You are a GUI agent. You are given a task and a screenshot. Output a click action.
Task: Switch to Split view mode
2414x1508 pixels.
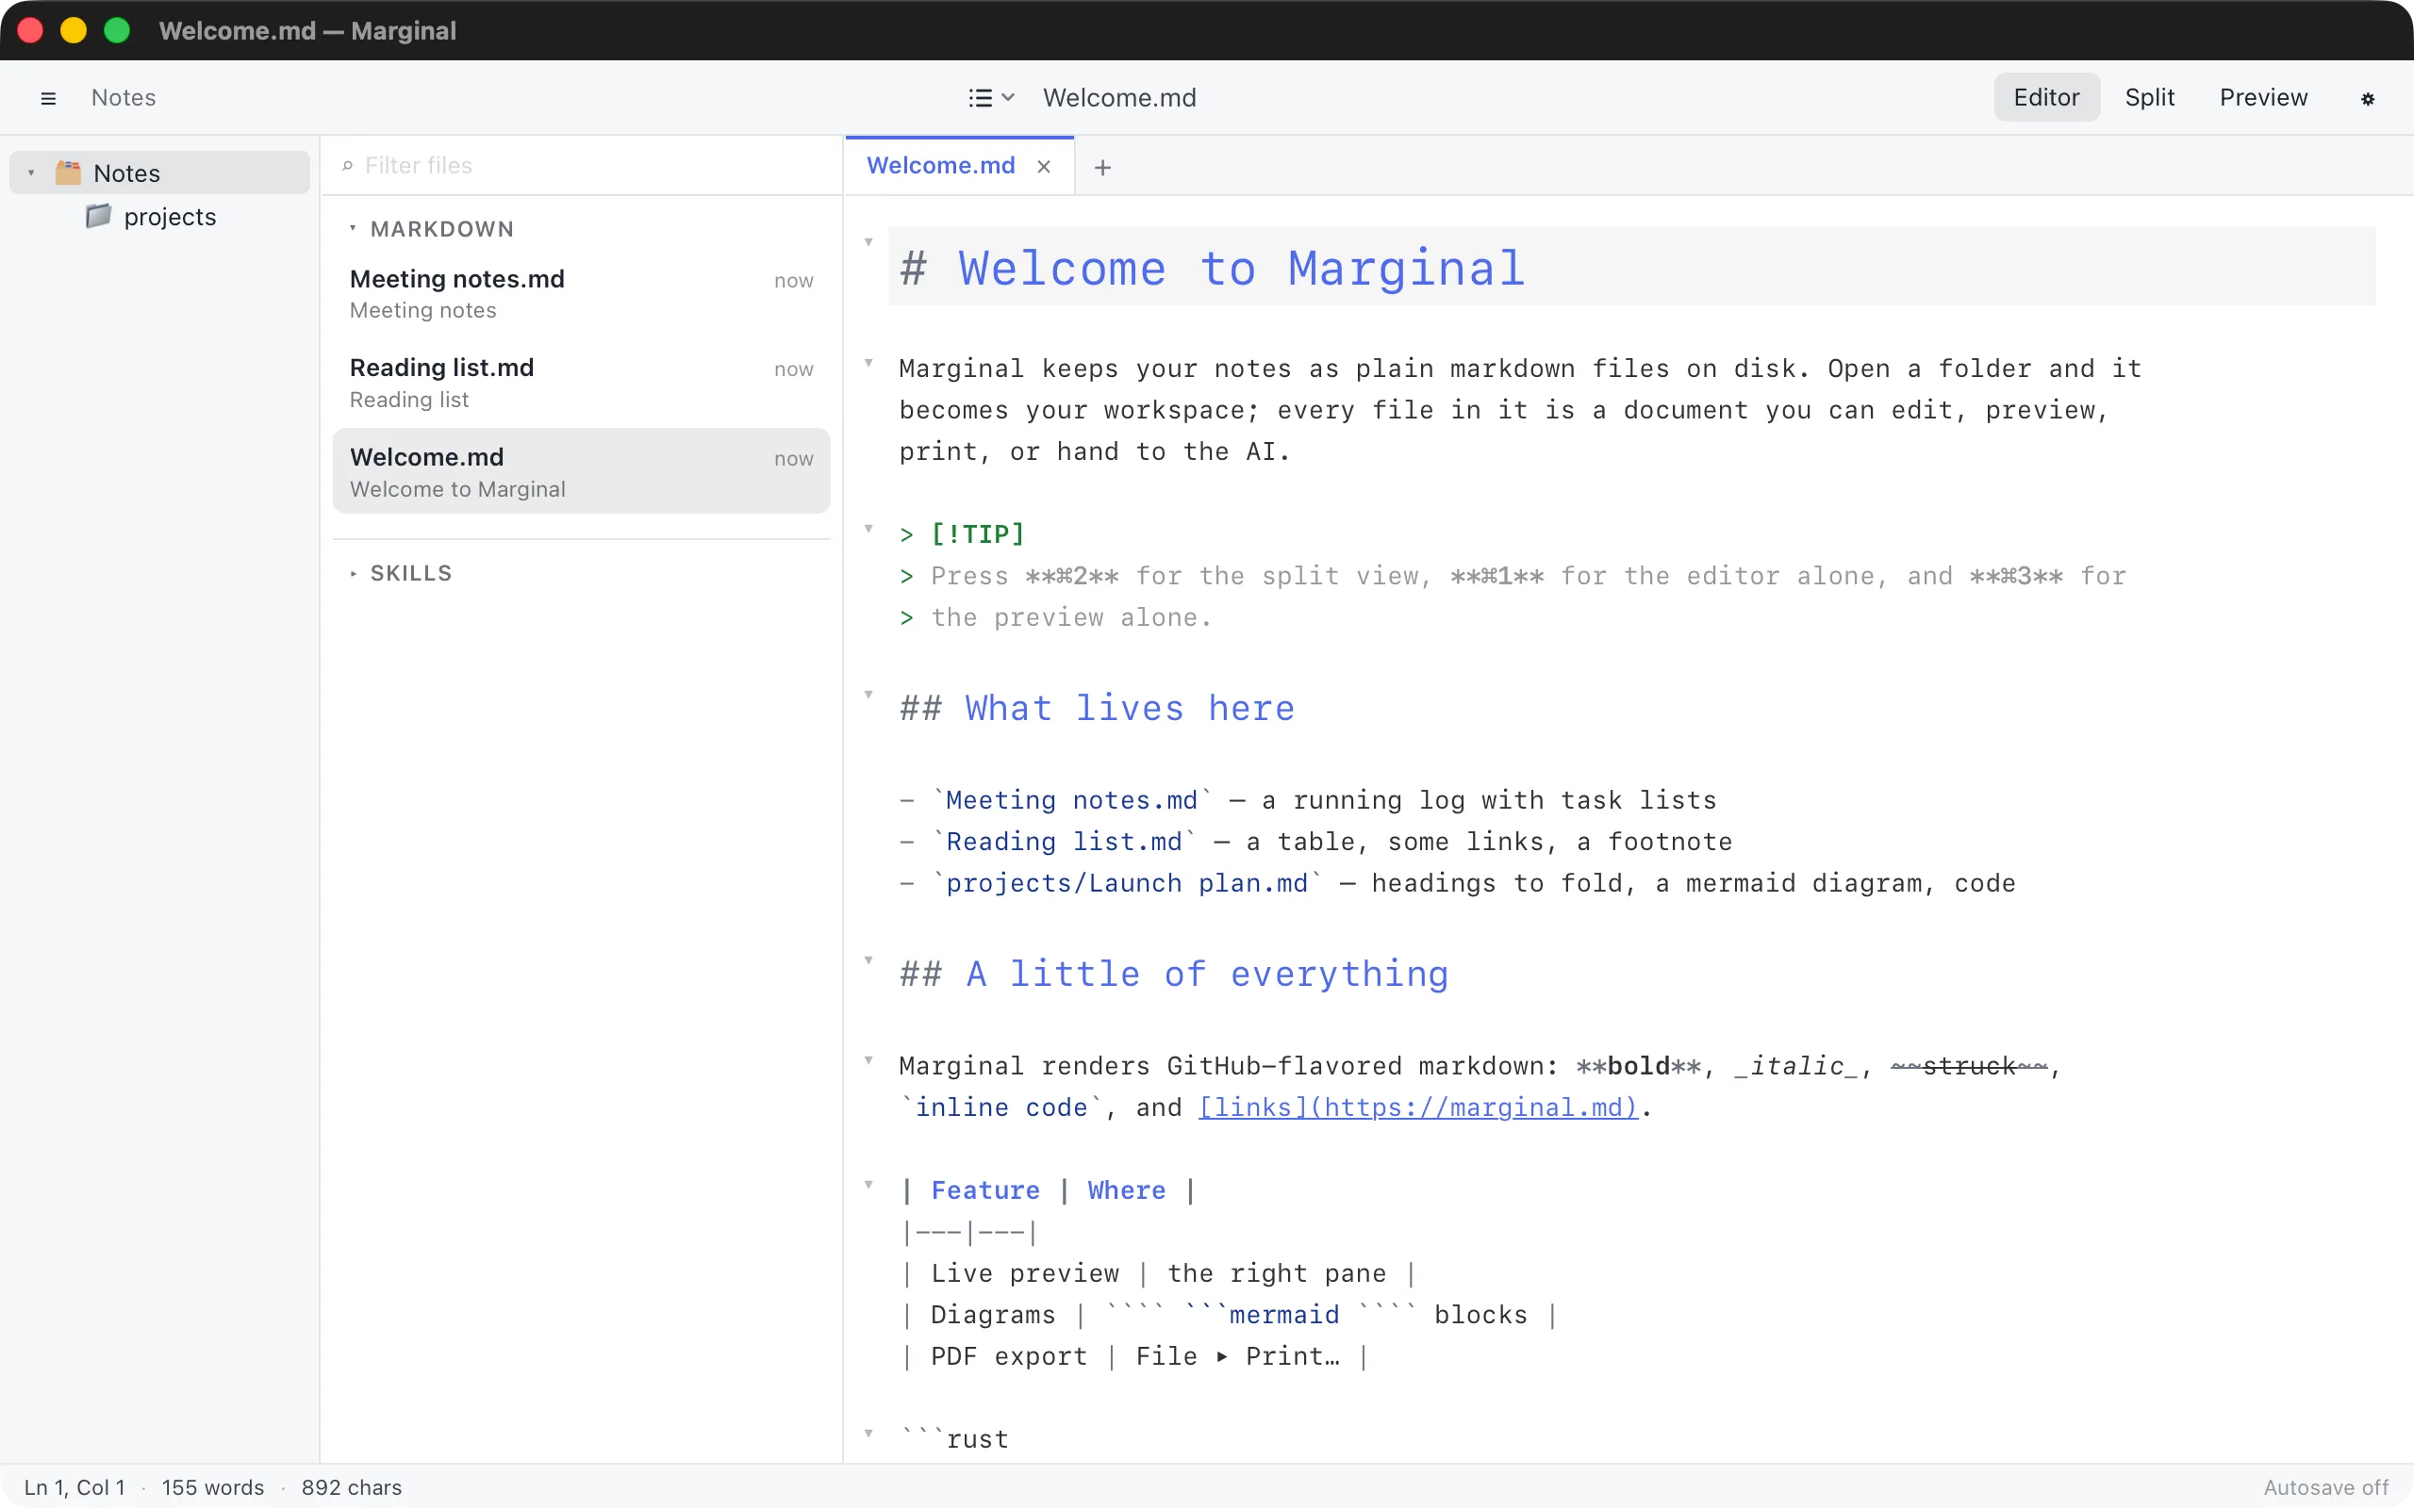pyautogui.click(x=2149, y=98)
